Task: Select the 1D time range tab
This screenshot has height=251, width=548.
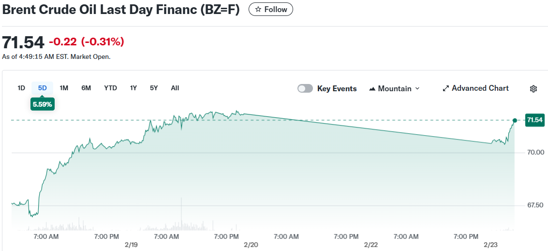Action: [x=21, y=88]
